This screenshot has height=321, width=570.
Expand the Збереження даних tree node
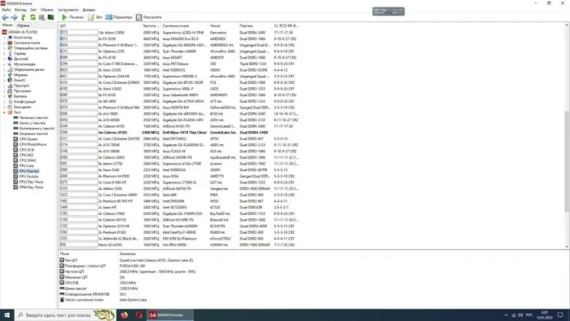[x=4, y=69]
